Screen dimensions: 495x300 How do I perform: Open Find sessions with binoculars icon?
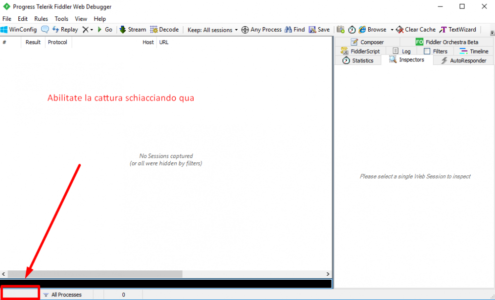[x=295, y=30]
